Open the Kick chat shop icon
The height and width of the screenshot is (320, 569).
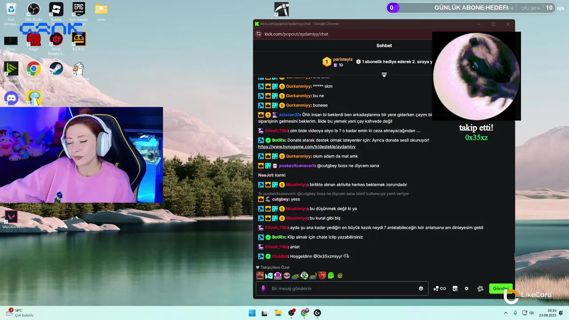coord(455,288)
